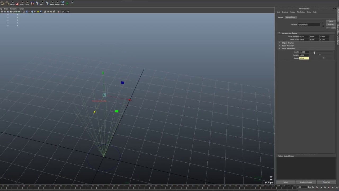
Task: Click the blue shaded sphere viewport icon
Action: [41, 12]
